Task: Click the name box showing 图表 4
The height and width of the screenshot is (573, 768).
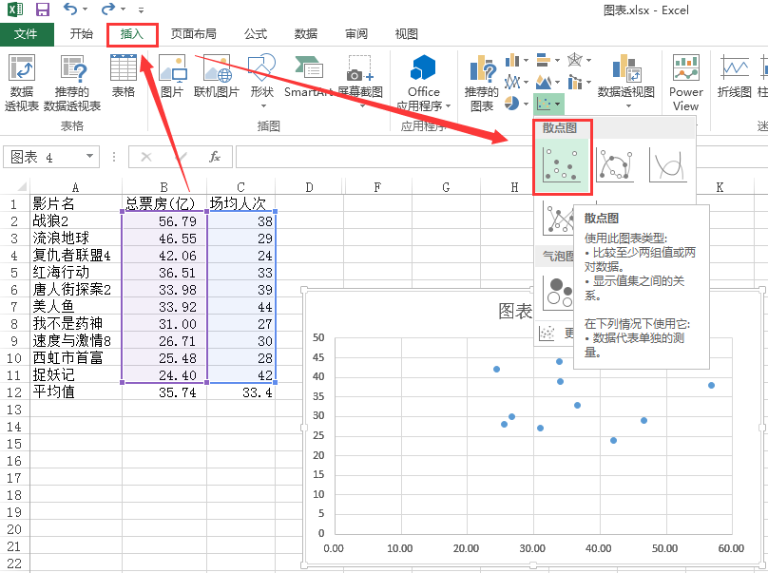Action: [44, 157]
